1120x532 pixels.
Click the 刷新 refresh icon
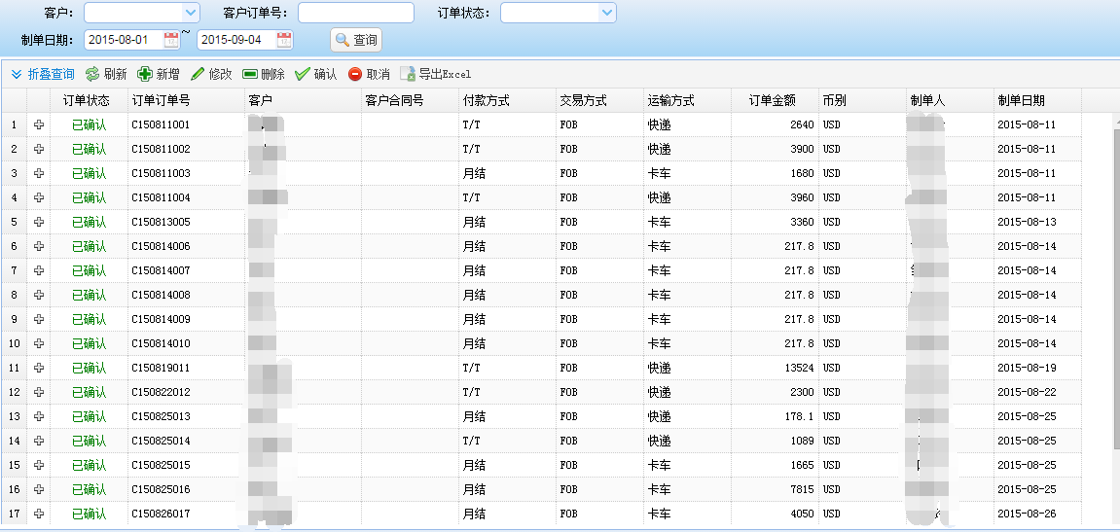(92, 74)
